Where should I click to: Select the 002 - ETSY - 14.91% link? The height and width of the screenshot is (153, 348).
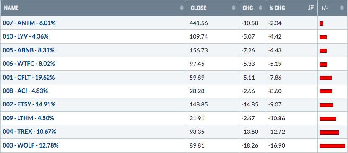point(29,104)
